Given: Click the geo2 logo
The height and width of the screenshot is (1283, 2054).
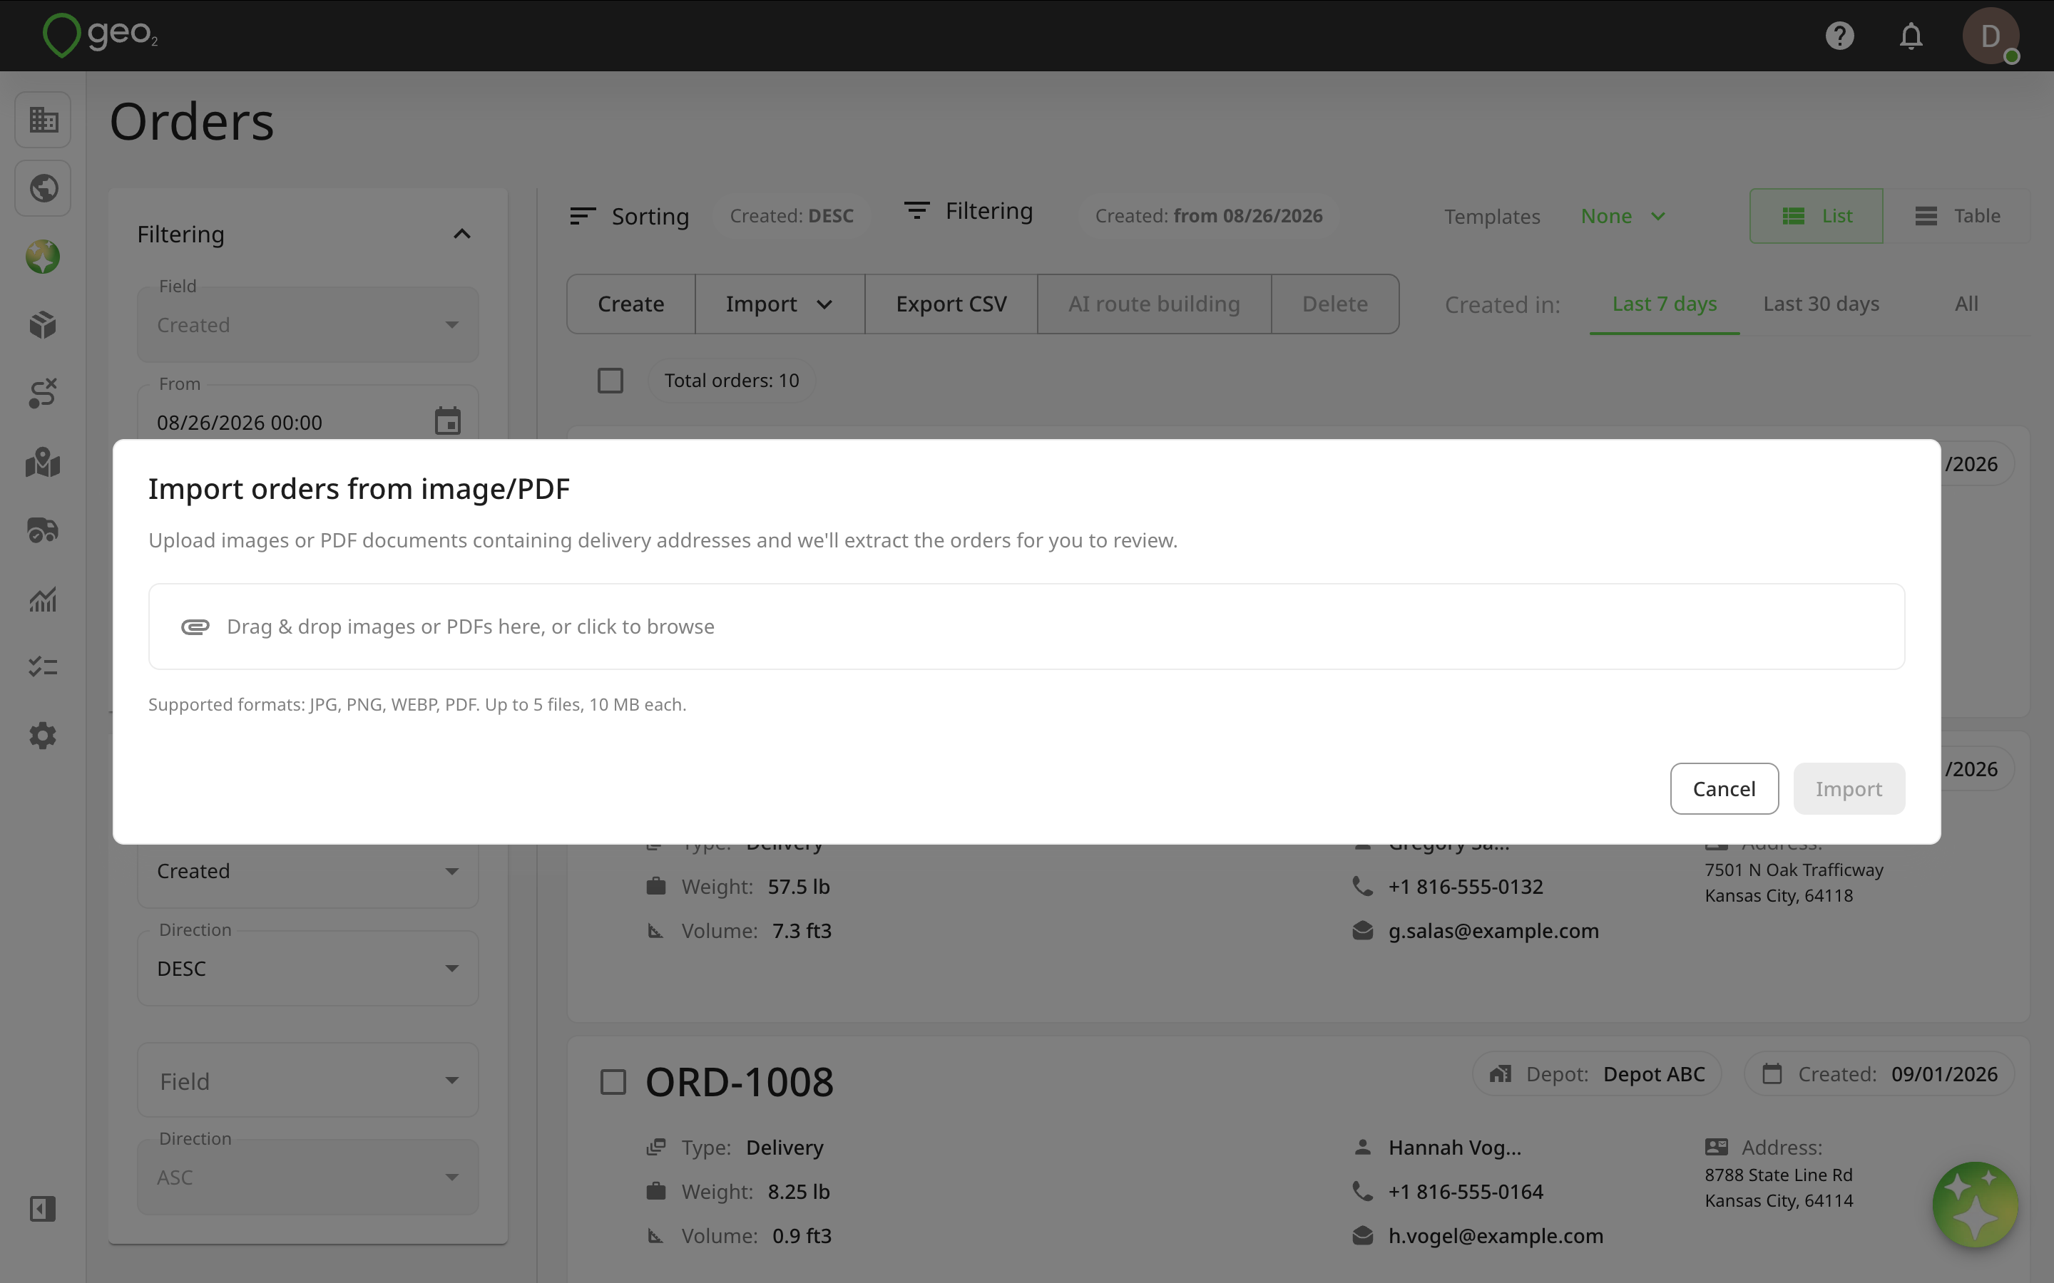Looking at the screenshot, I should point(100,35).
